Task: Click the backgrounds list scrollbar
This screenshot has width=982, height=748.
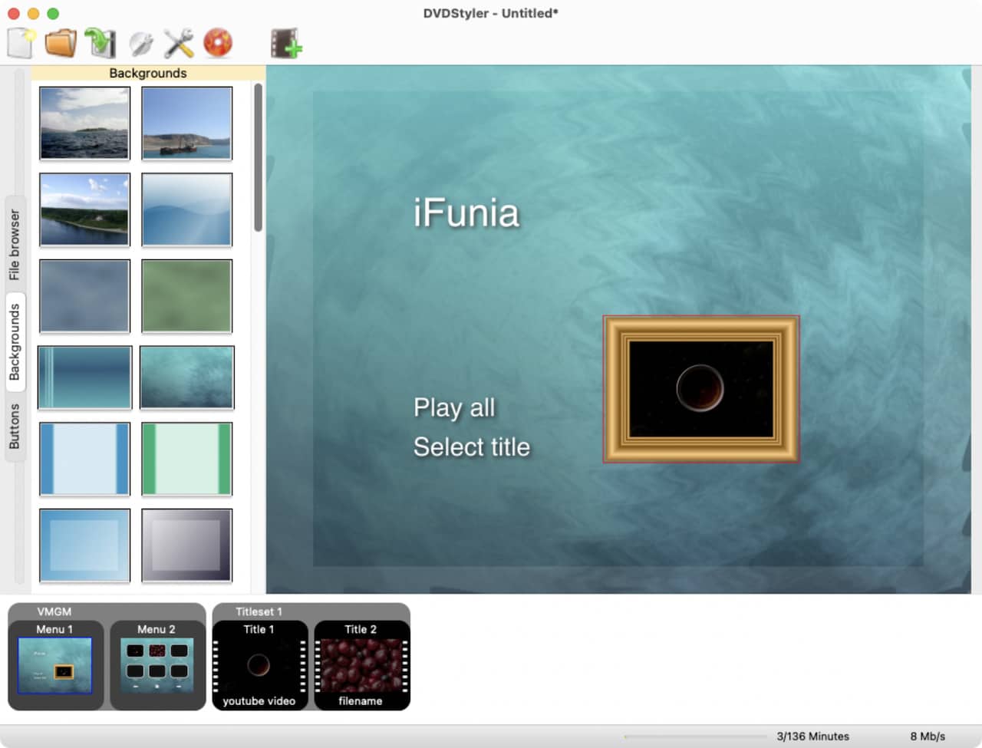Action: coord(258,157)
